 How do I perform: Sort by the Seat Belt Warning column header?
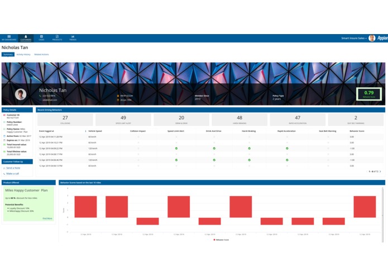click(x=328, y=131)
